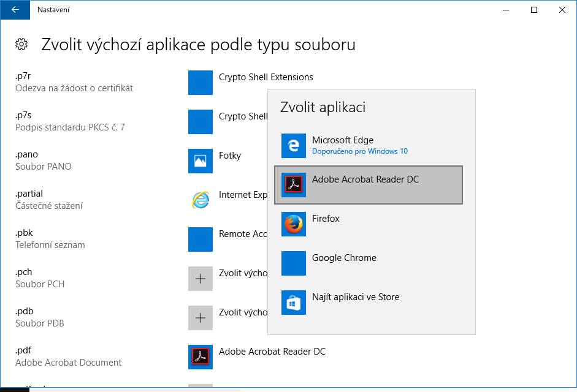577x392 pixels.
Task: Click Doporučeno pro Windows 10 text
Action: [360, 151]
